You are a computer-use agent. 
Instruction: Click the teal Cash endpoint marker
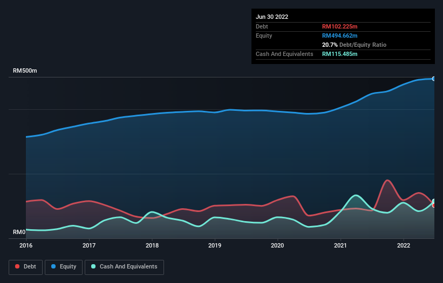(x=434, y=201)
